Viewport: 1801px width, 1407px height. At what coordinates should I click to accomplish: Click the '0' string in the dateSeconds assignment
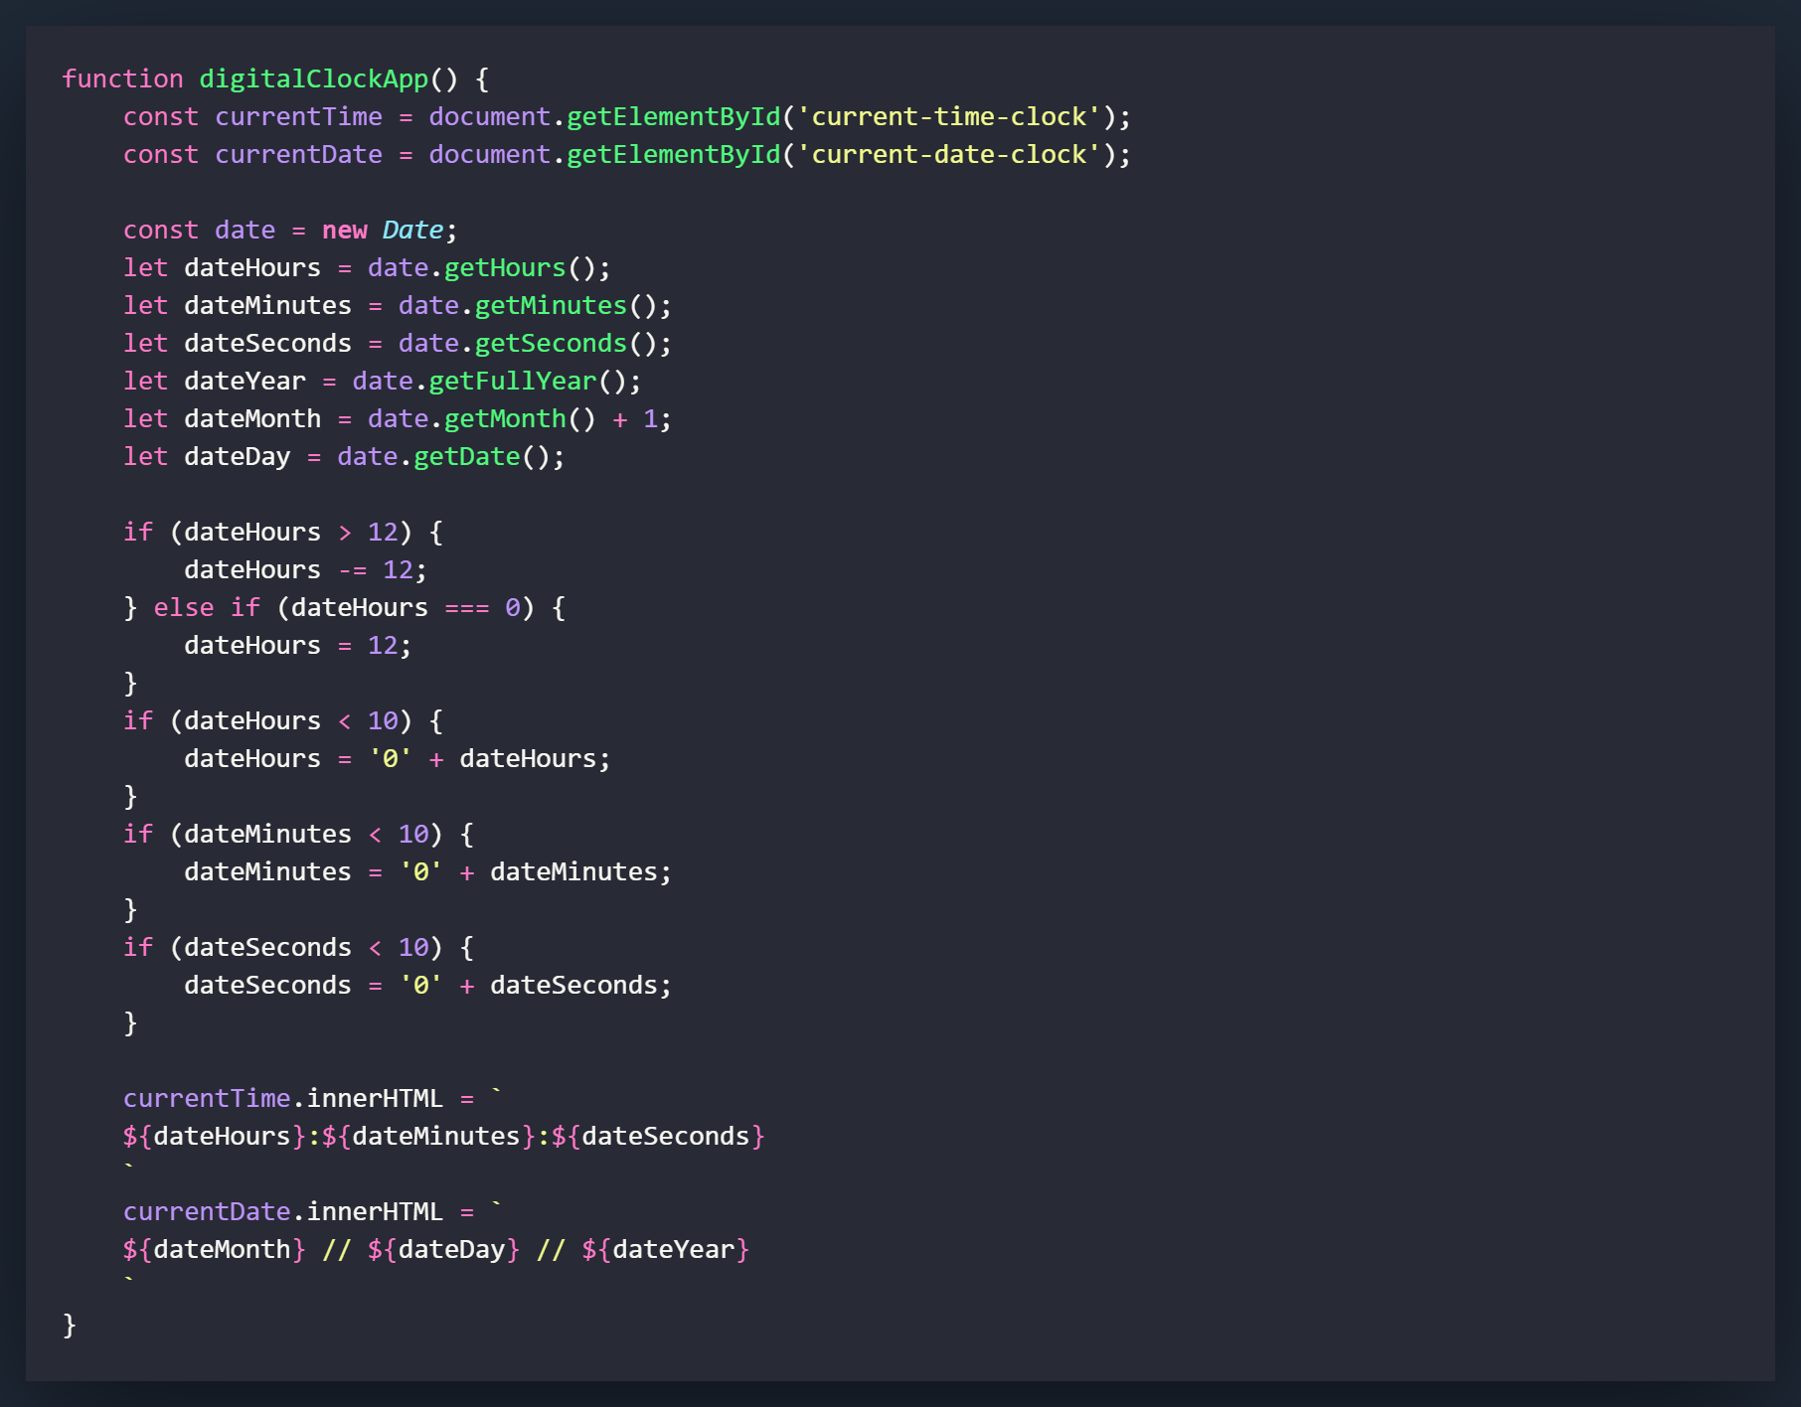[x=421, y=986]
